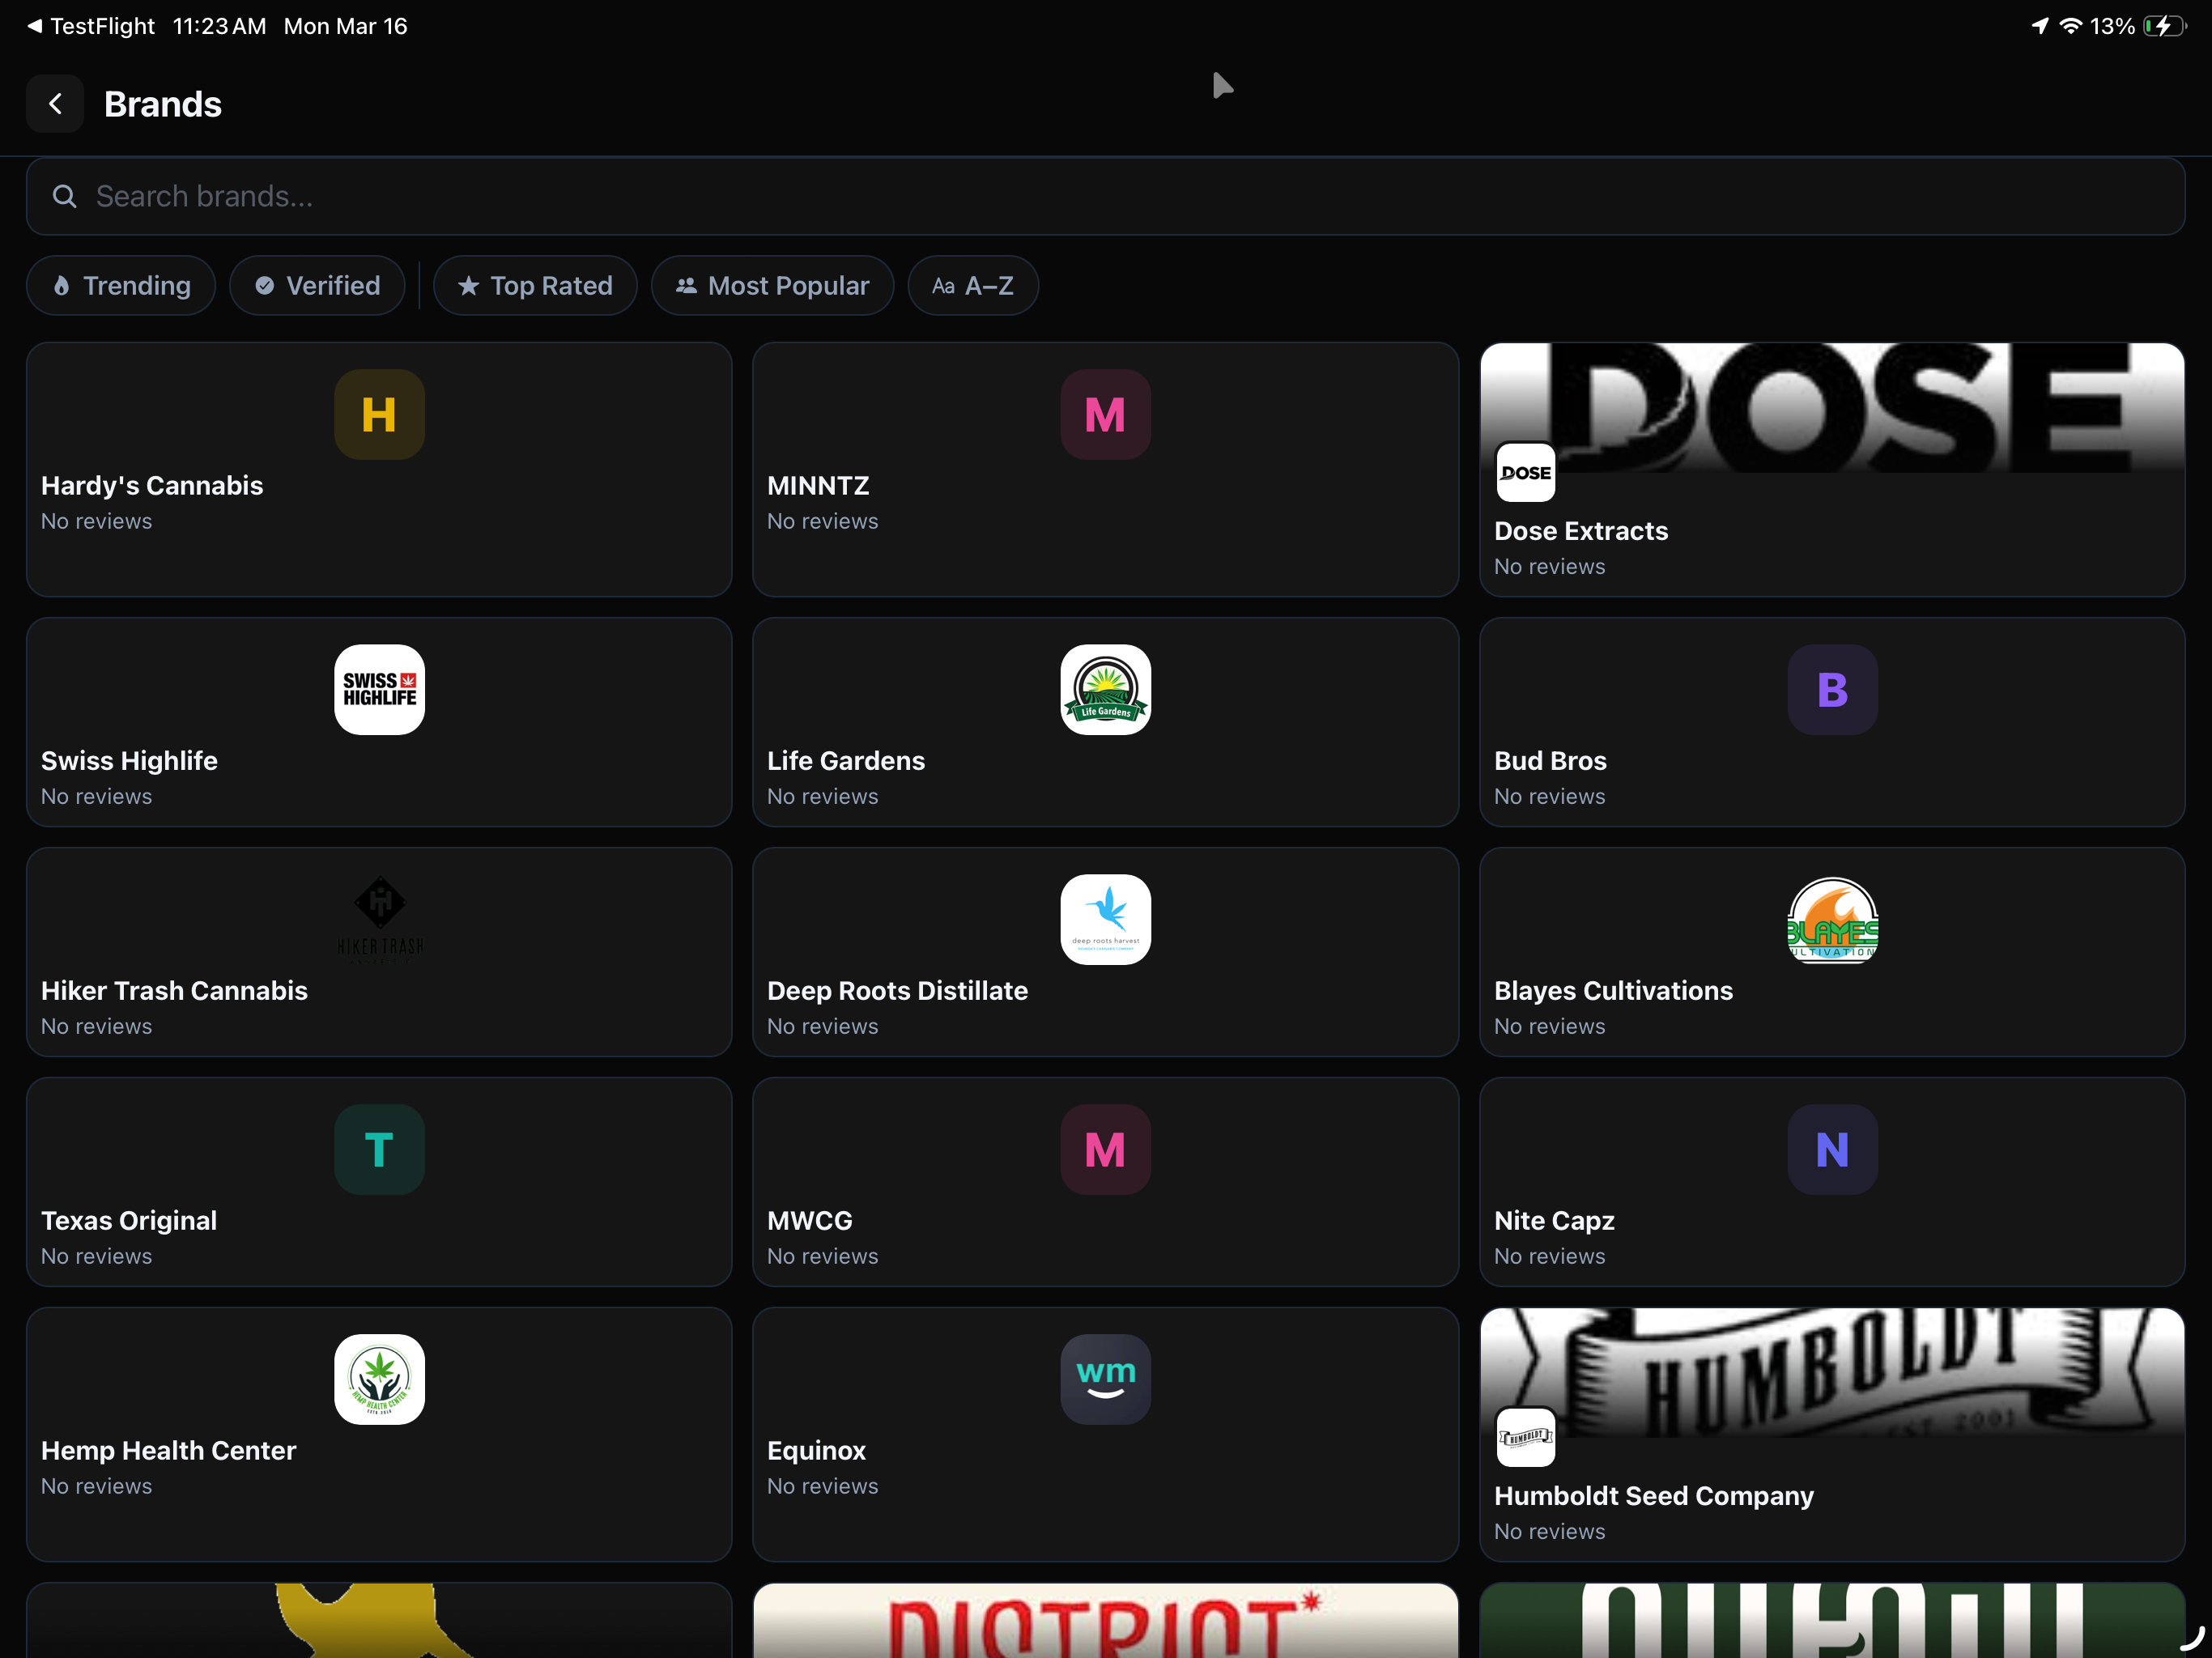Enable the Trending filter chip
This screenshot has width=2212, height=1658.
coord(121,286)
